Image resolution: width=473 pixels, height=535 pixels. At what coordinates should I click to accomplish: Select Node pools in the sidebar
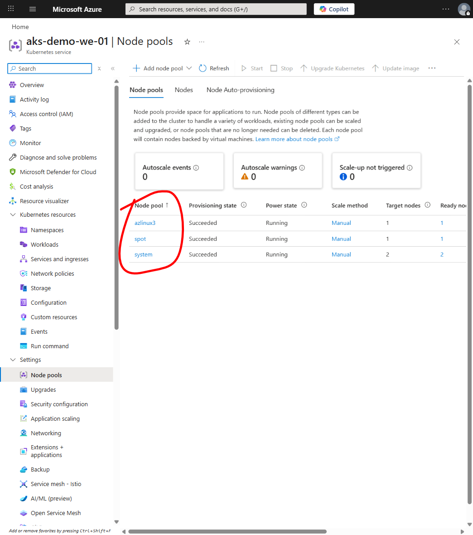pyautogui.click(x=57, y=375)
